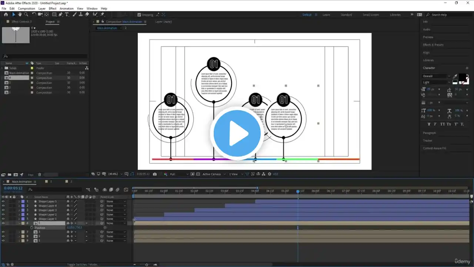Click the eyedropper in Character panel
Image resolution: width=474 pixels, height=267 pixels.
coord(455,76)
